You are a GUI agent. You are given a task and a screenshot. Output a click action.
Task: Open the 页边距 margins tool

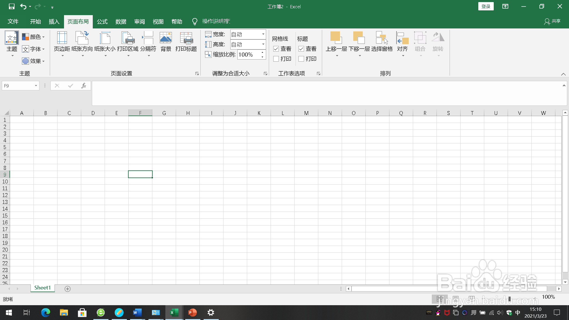[62, 38]
